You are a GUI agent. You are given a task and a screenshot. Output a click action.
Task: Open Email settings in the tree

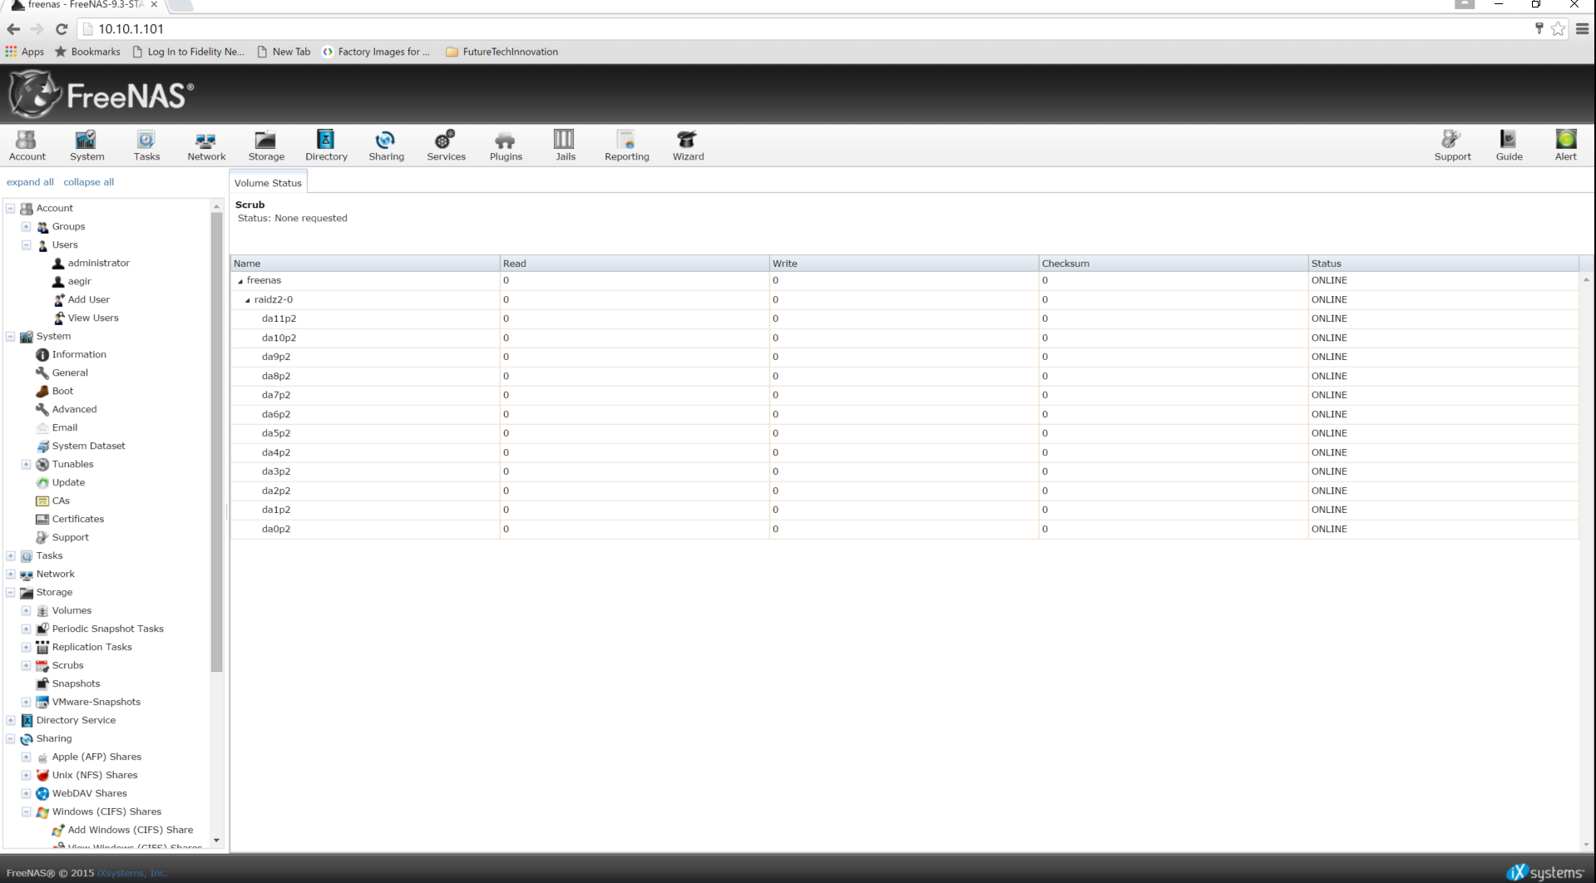pyautogui.click(x=57, y=427)
